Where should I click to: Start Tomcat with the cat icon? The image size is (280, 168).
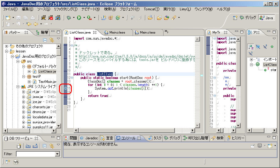(x=43, y=18)
